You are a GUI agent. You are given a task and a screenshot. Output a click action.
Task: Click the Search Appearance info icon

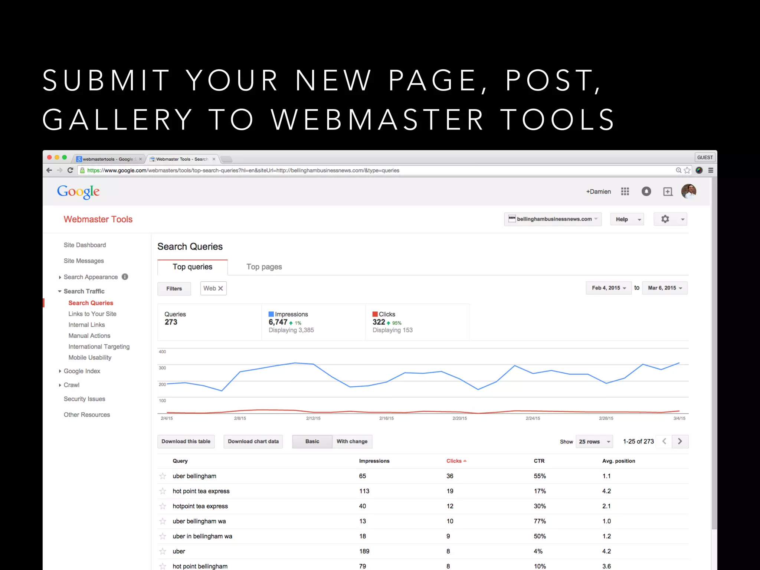tap(125, 277)
